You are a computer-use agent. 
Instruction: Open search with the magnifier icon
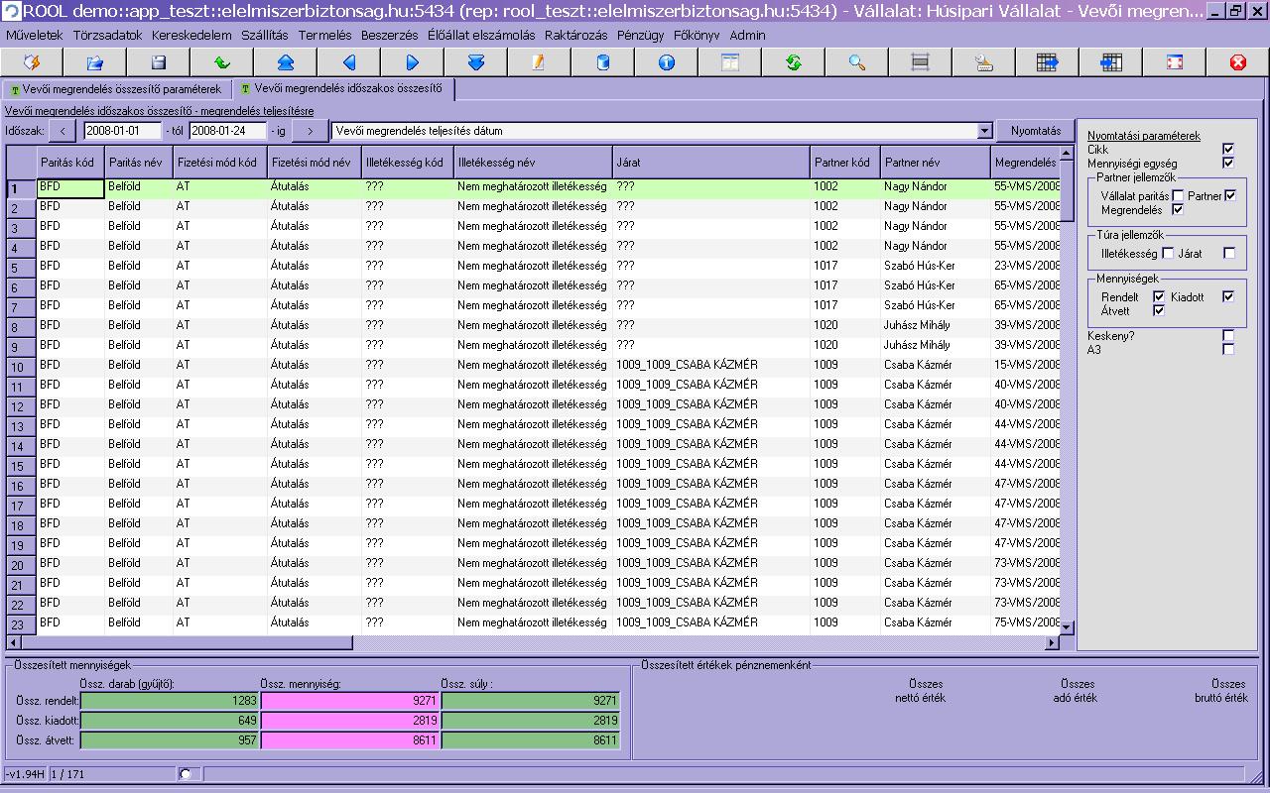point(856,62)
